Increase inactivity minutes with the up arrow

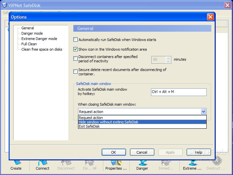pos(168,58)
